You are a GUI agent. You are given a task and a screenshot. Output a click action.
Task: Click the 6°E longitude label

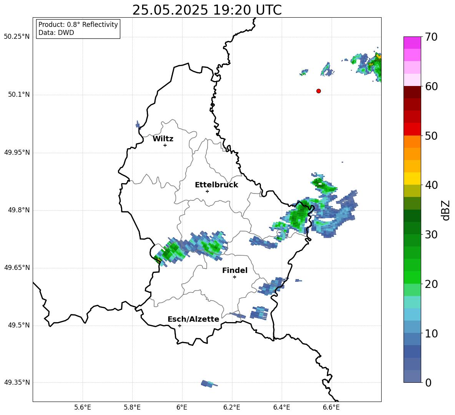click(x=182, y=407)
